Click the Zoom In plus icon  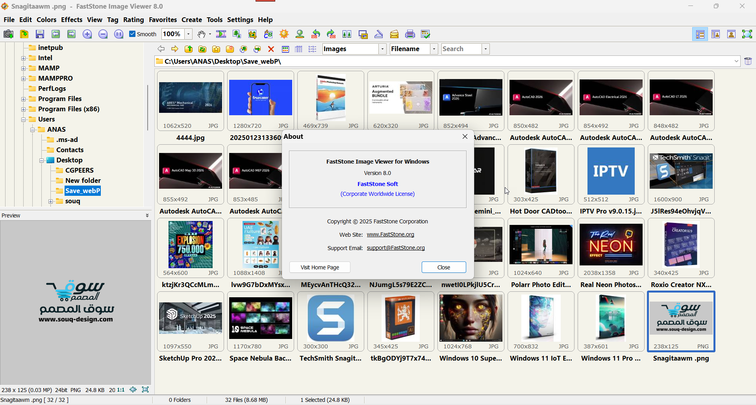[87, 34]
